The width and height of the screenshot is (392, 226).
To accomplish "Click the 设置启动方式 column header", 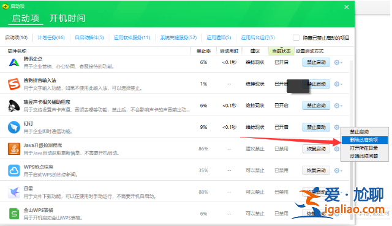I will click(309, 51).
